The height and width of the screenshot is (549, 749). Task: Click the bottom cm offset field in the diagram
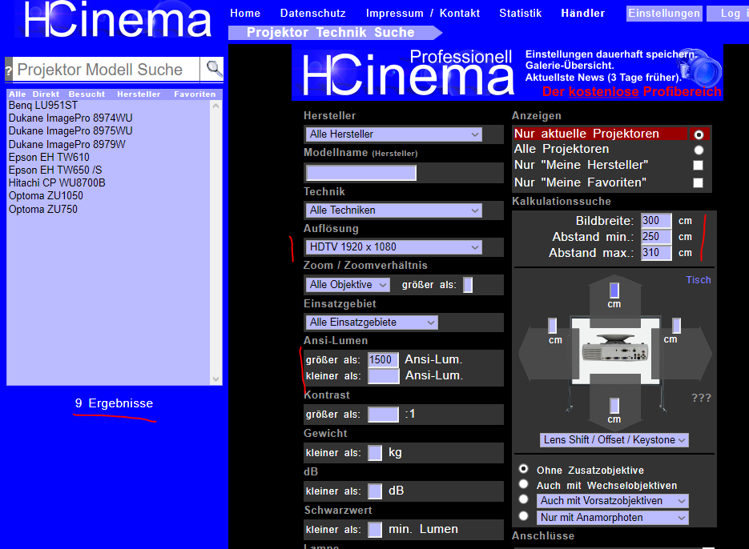click(614, 406)
